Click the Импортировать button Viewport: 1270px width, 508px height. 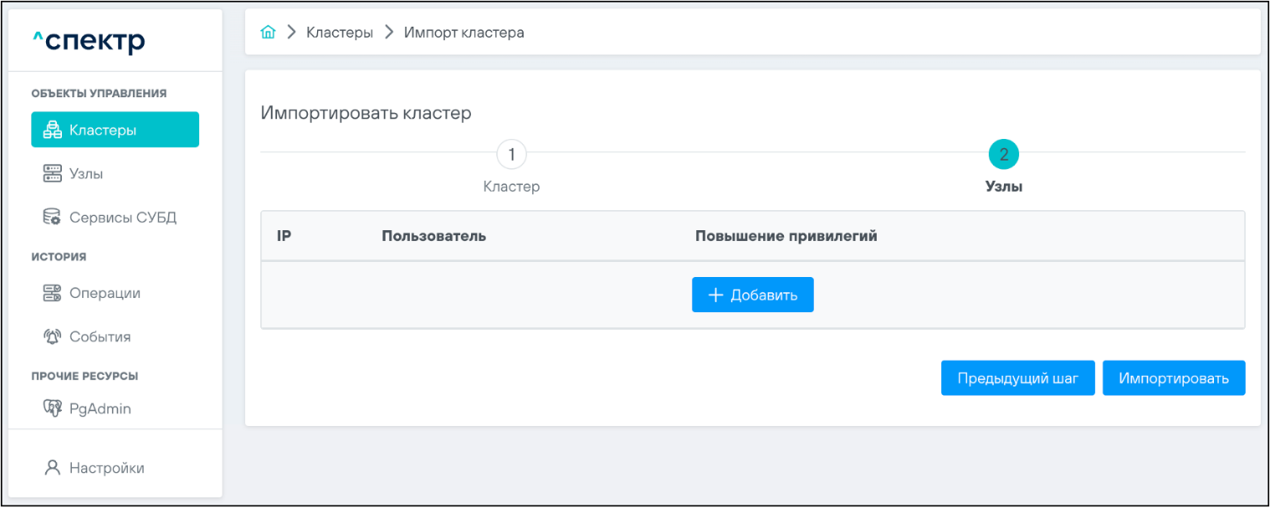(1173, 378)
